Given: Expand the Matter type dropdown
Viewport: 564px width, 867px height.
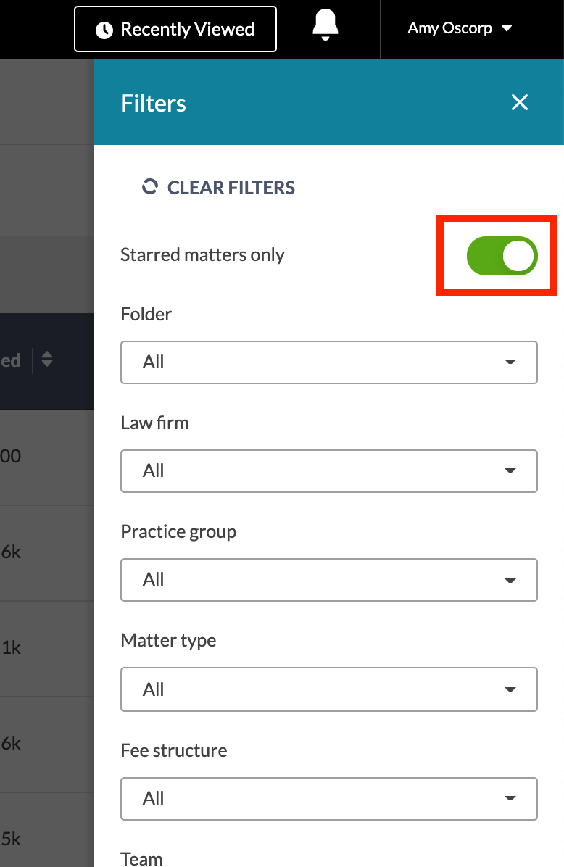Looking at the screenshot, I should click(x=329, y=689).
